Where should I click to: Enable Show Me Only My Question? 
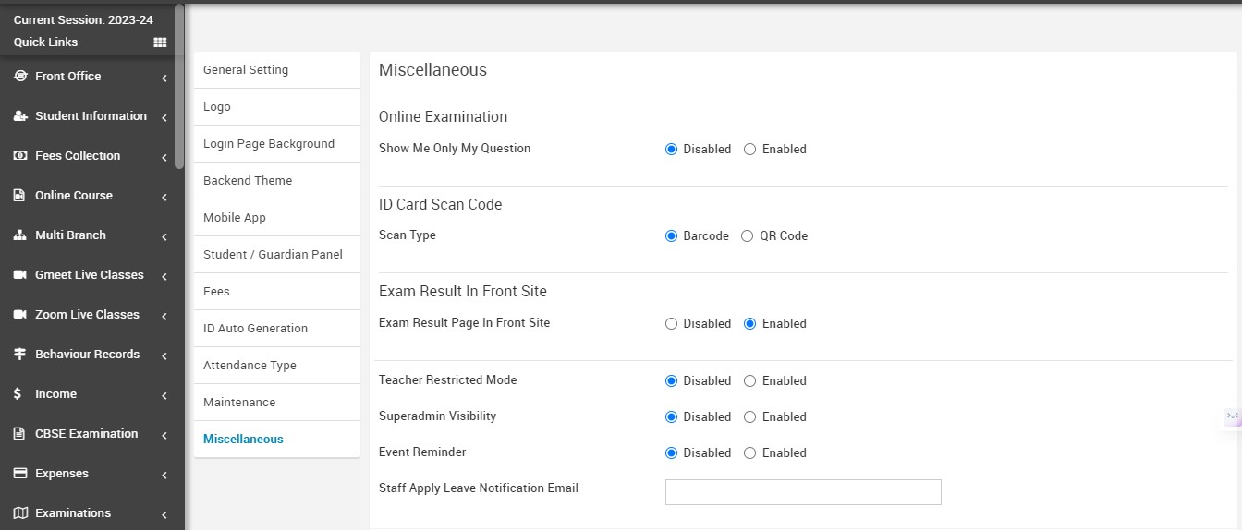pos(750,150)
